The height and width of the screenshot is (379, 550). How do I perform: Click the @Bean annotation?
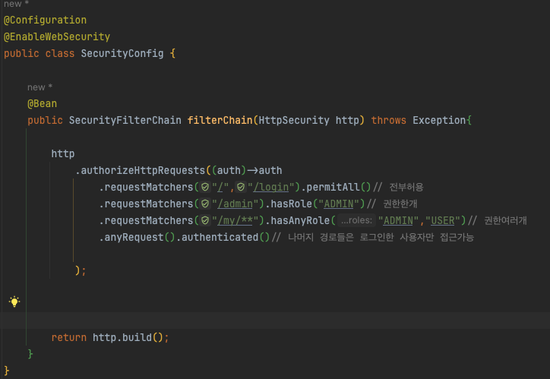(x=42, y=103)
